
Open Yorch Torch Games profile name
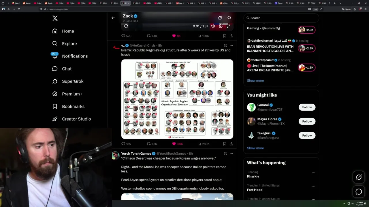pos(136,154)
